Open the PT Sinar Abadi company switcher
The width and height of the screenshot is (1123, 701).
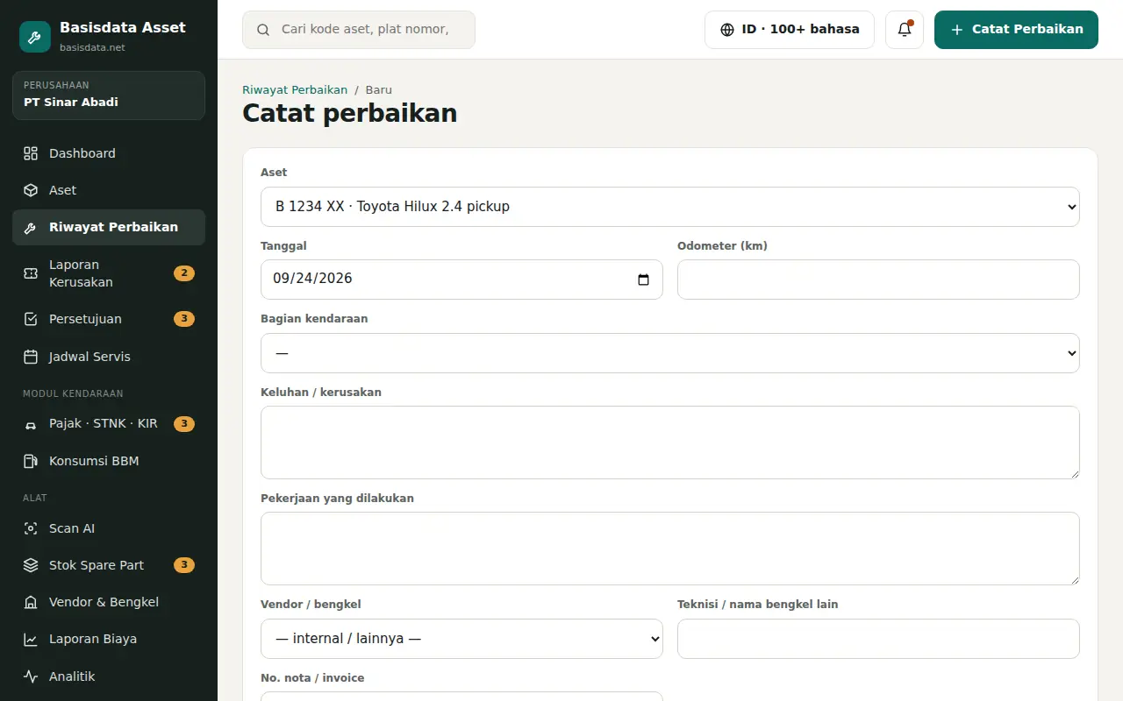click(109, 96)
